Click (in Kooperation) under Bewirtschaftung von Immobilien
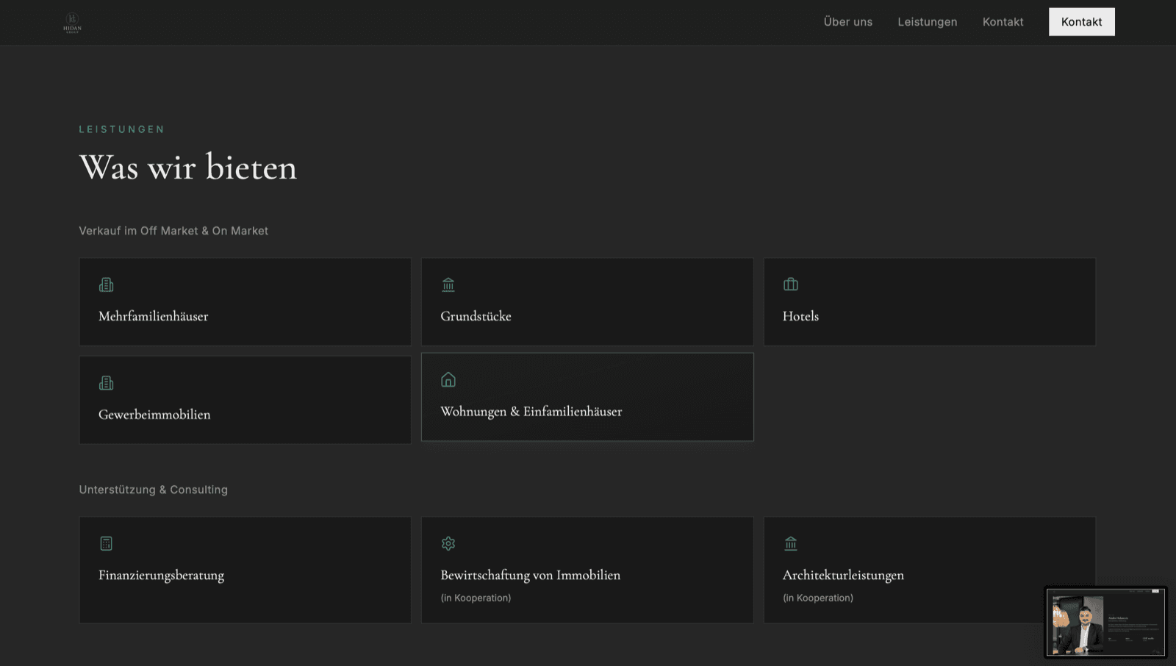Screen dimensions: 1176x666 click(476, 598)
